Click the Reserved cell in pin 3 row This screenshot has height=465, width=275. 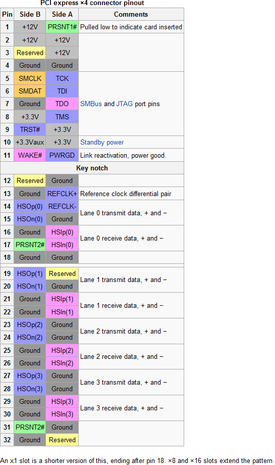tap(30, 53)
